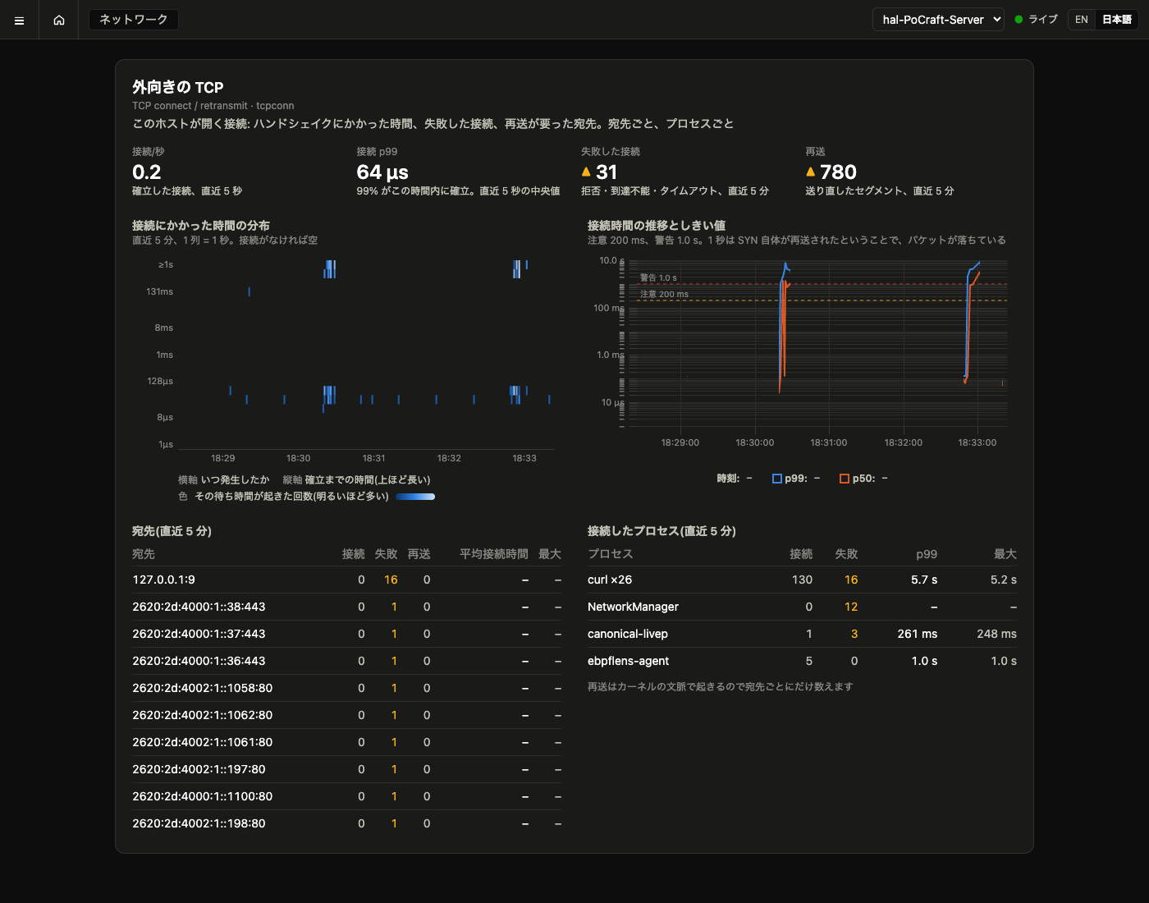Select the curl ×26 process row
Screen dimensions: 1149x903
pyautogui.click(x=802, y=580)
